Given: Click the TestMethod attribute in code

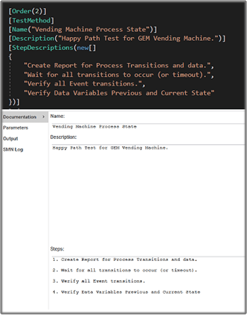Looking at the screenshot, I should [x=31, y=20].
